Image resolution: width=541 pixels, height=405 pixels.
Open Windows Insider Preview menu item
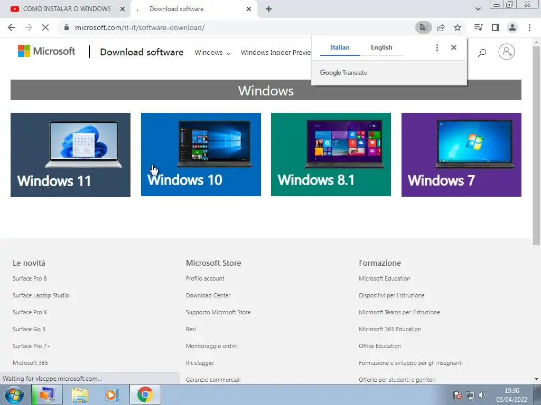click(276, 52)
